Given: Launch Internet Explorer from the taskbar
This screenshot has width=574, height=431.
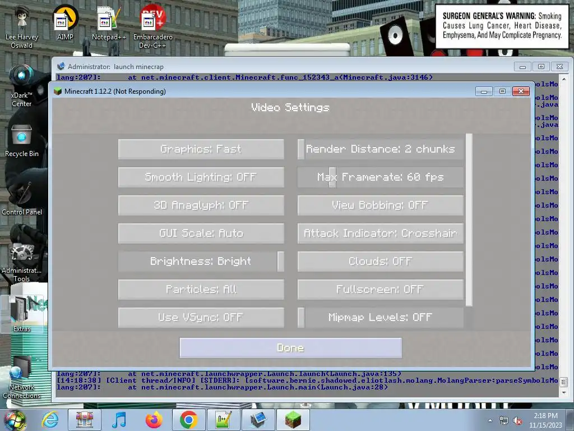Looking at the screenshot, I should point(50,420).
